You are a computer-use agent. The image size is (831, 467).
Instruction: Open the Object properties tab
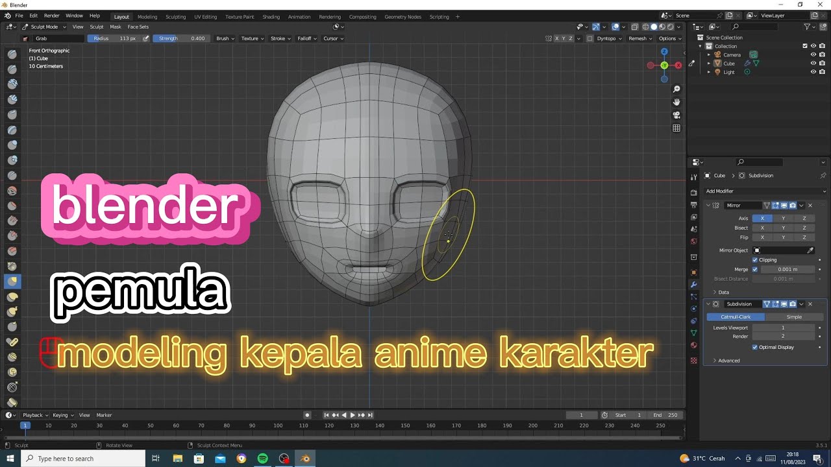pyautogui.click(x=693, y=272)
